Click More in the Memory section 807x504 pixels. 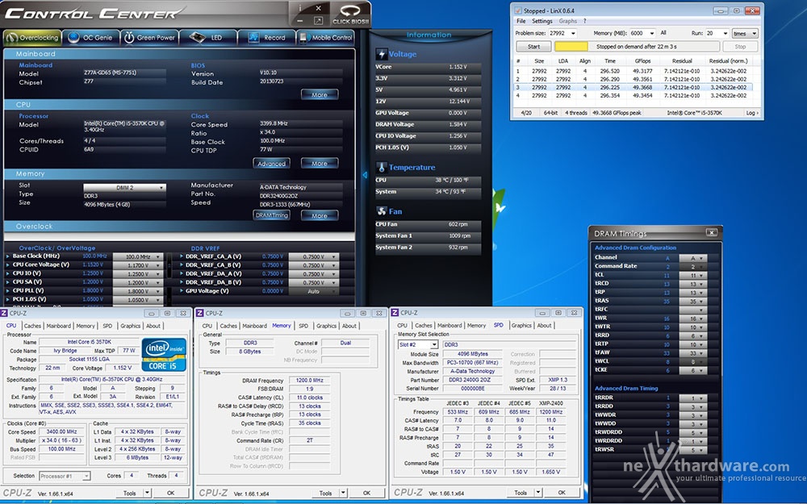pyautogui.click(x=319, y=215)
